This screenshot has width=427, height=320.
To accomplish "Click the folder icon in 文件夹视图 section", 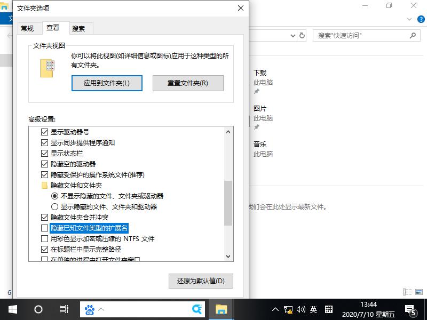I will coord(47,69).
